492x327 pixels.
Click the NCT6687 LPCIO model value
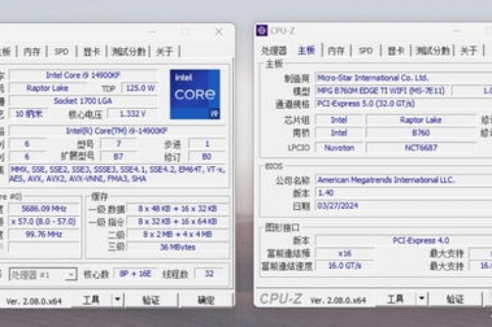(x=421, y=147)
